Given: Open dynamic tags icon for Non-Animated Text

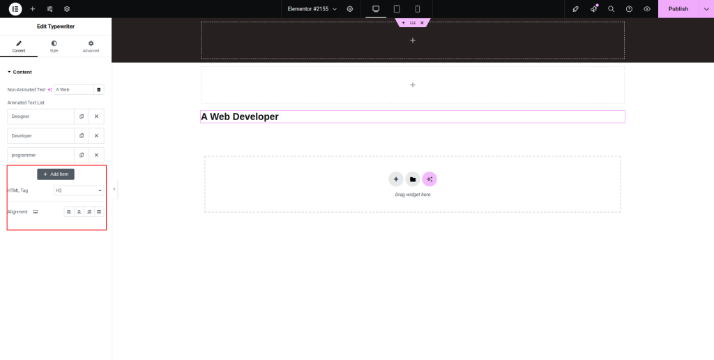Looking at the screenshot, I should tap(99, 90).
